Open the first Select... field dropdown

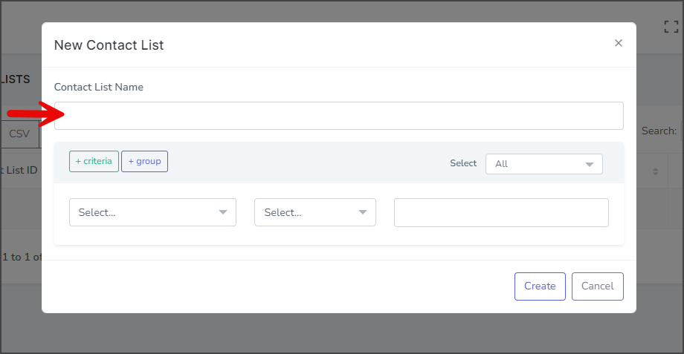152,212
